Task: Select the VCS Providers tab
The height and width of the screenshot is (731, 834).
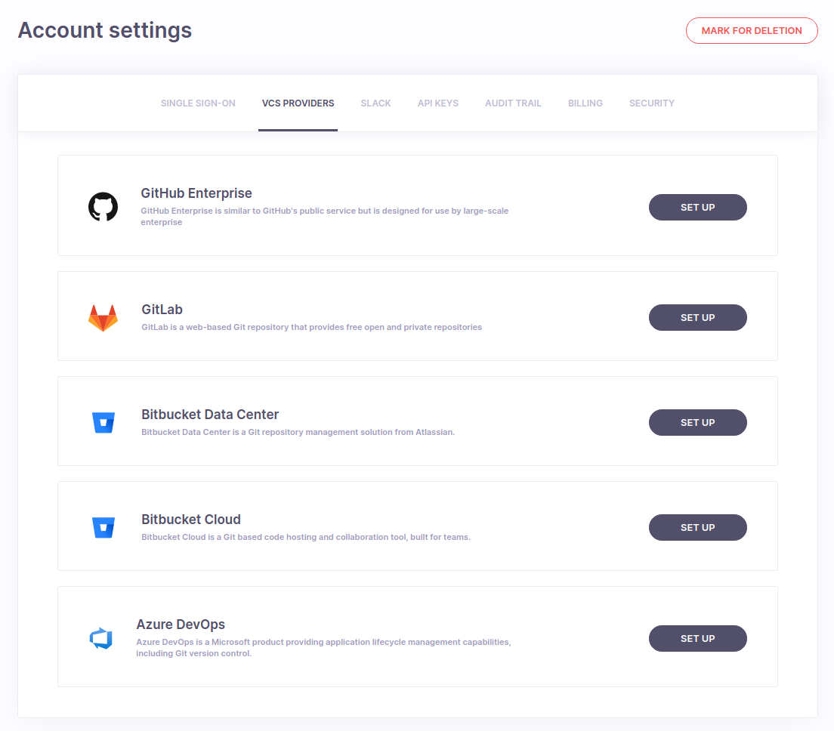Action: click(x=298, y=103)
